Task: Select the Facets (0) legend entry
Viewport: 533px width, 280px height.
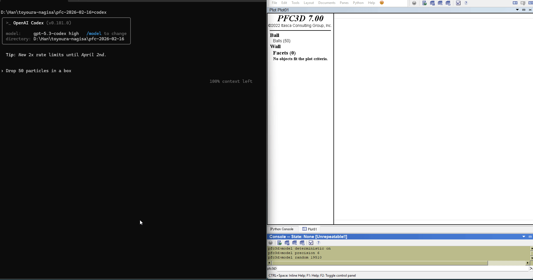Action: click(284, 53)
